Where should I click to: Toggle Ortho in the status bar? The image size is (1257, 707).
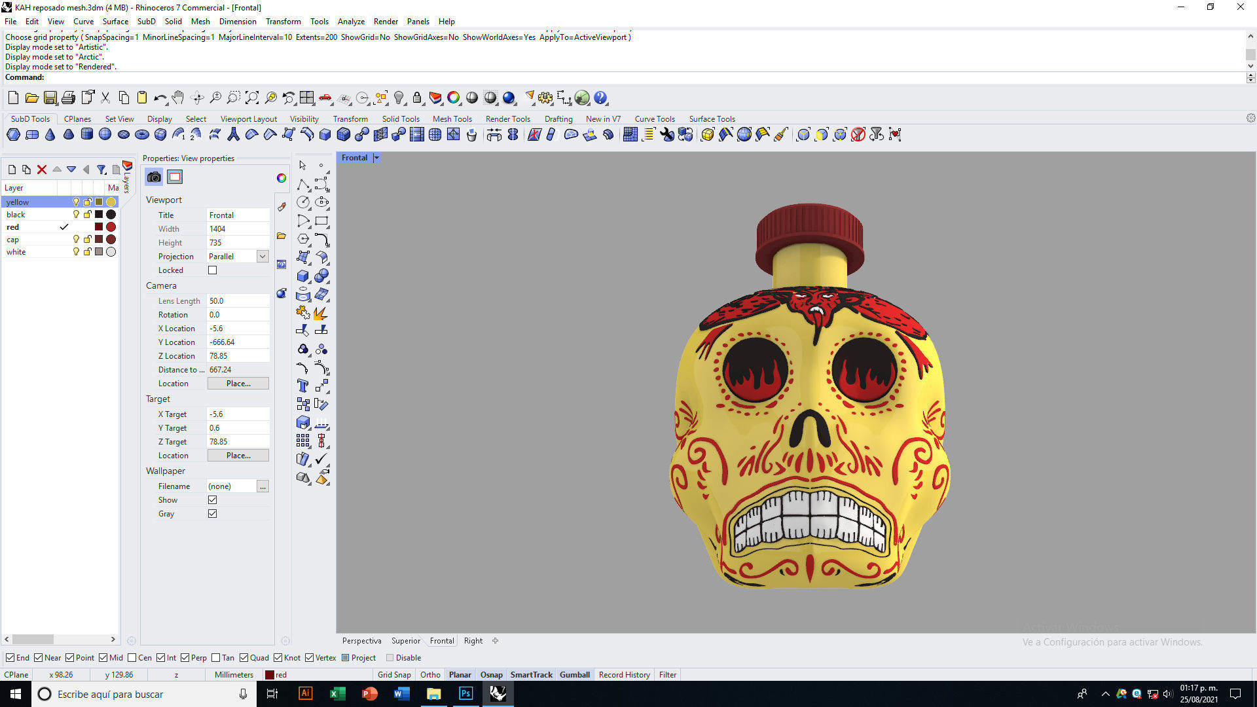(x=430, y=675)
